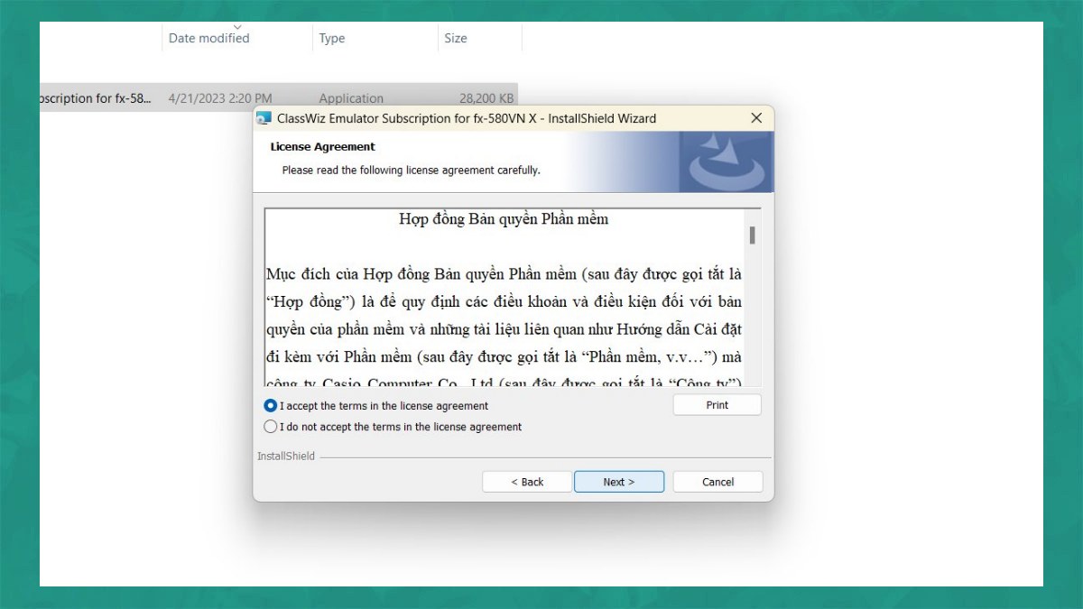The height and width of the screenshot is (609, 1083).
Task: Select the "scription for fx-58..." file name in Explorer
Action: coord(96,98)
